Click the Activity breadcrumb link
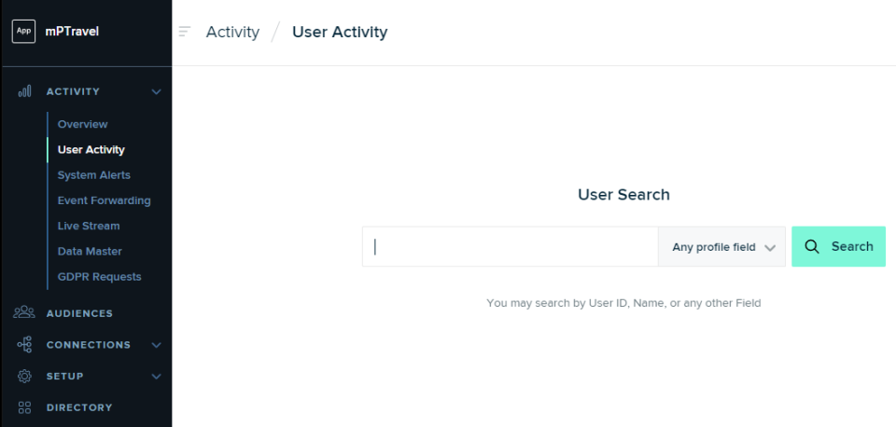The width and height of the screenshot is (896, 427). [x=232, y=32]
